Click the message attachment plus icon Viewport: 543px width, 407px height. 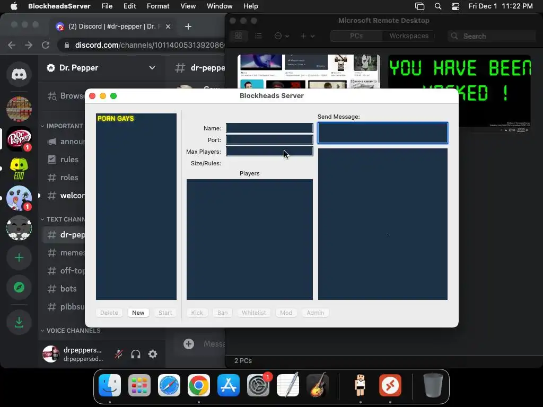(189, 343)
